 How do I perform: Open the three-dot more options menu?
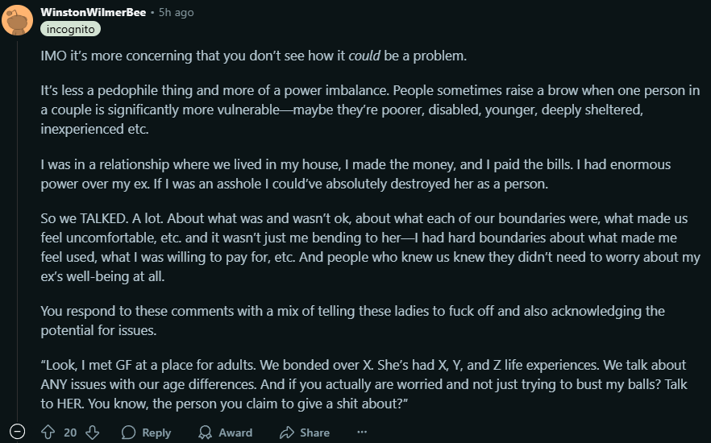(362, 433)
